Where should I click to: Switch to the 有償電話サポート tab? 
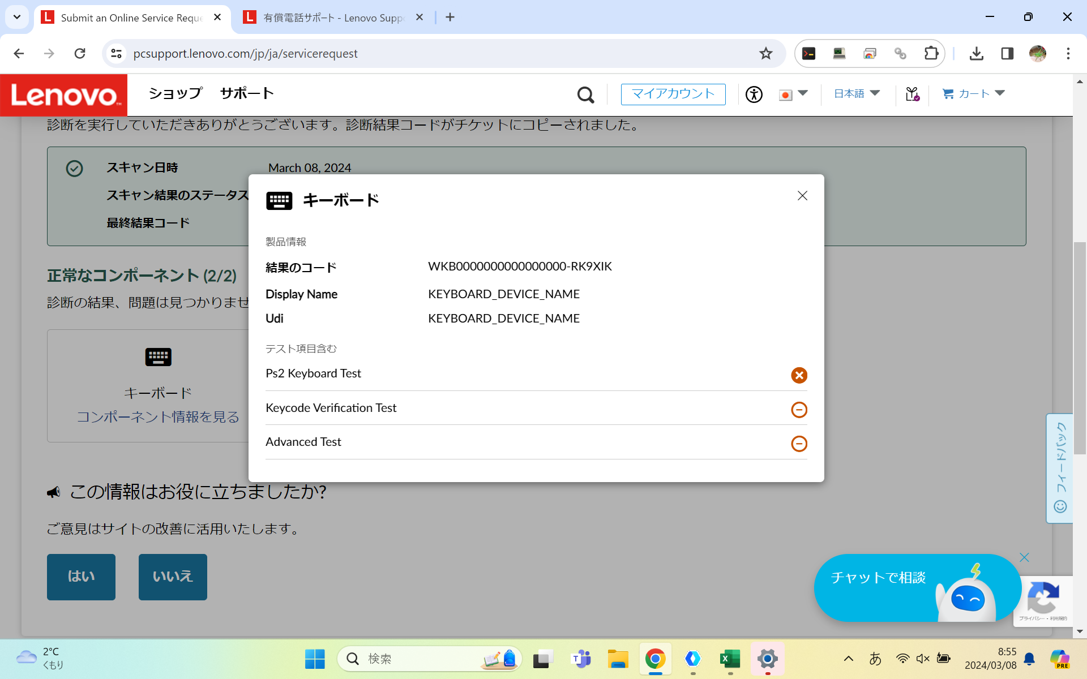[x=334, y=18]
